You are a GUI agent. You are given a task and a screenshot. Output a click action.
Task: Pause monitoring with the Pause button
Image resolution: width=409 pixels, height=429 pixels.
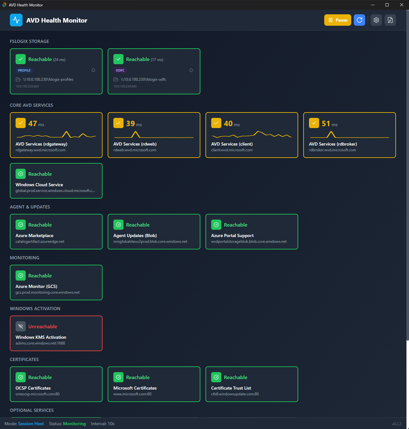click(x=338, y=20)
